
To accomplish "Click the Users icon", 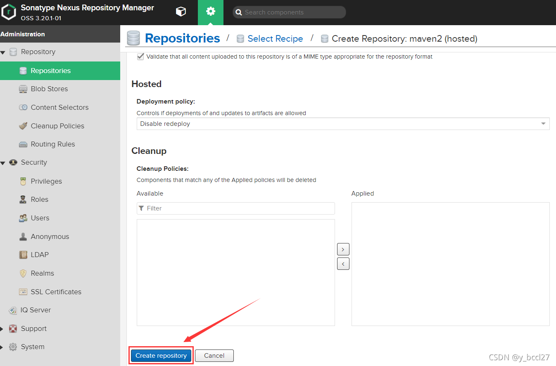I will [23, 218].
